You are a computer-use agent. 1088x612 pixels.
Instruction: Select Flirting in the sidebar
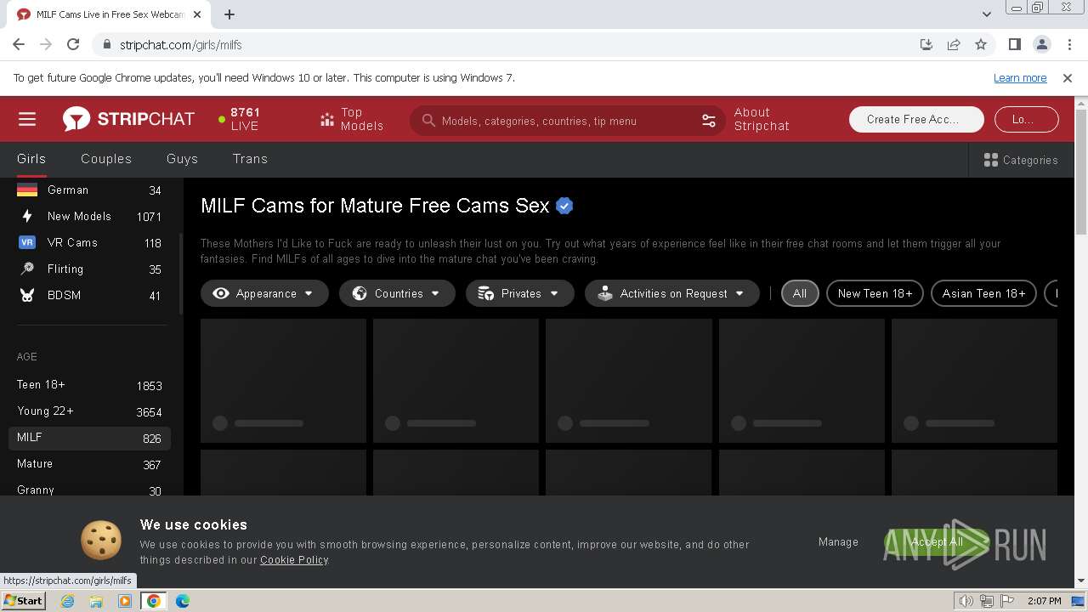point(89,269)
